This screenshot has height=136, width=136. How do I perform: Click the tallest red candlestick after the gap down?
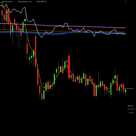pyautogui.click(x=36, y=51)
